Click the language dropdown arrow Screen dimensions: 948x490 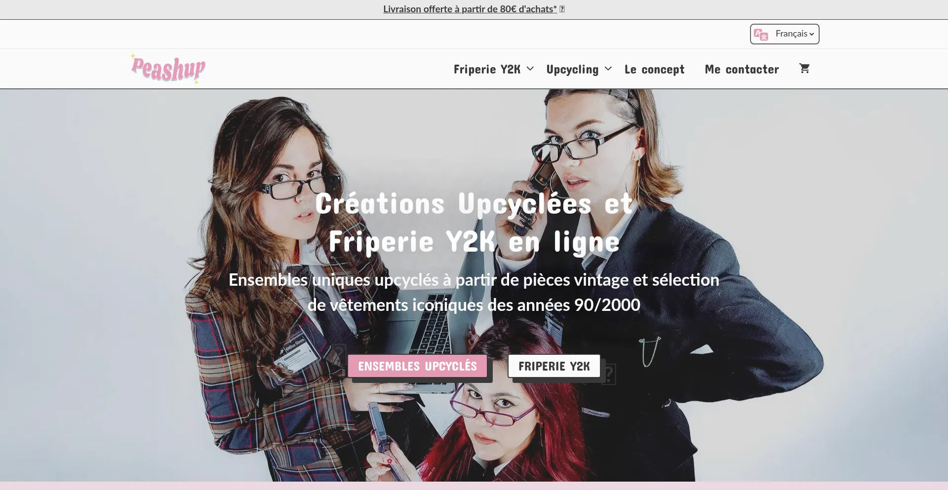(x=812, y=34)
